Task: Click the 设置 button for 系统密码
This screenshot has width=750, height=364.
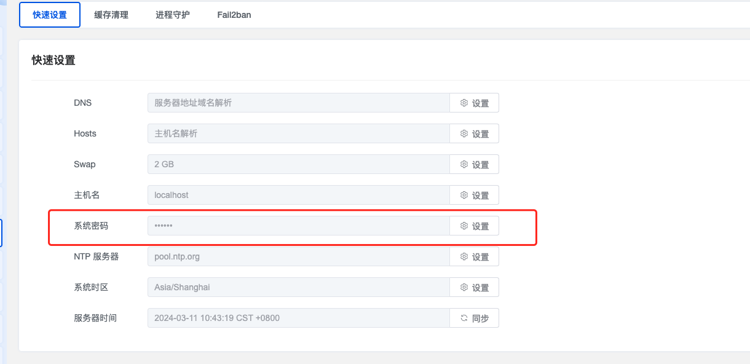Action: pyautogui.click(x=474, y=226)
